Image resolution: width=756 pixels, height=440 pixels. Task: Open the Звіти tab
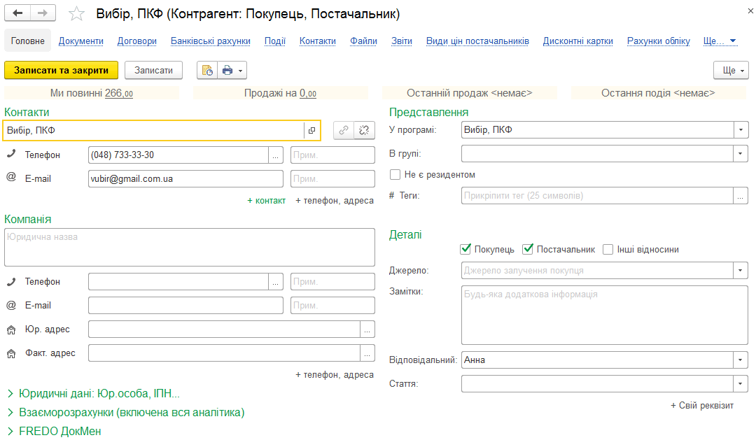(x=402, y=41)
